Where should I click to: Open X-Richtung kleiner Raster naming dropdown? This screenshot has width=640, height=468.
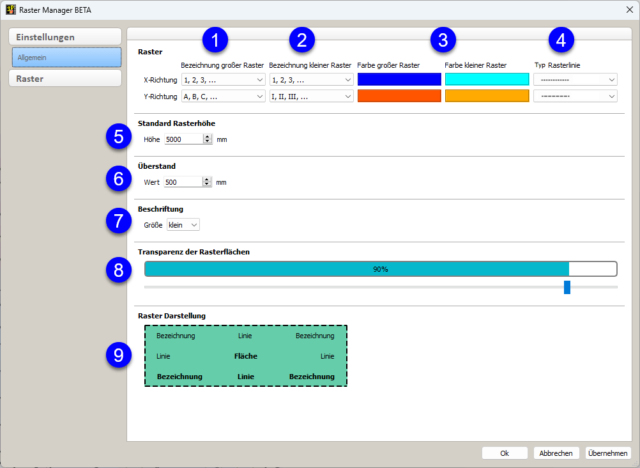(x=312, y=80)
